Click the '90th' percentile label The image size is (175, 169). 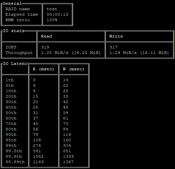click(x=11, y=135)
